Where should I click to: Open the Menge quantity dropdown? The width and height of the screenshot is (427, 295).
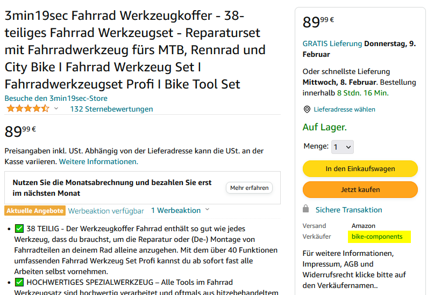click(342, 146)
